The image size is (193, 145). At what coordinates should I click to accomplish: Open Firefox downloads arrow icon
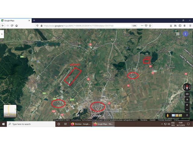(171, 26)
